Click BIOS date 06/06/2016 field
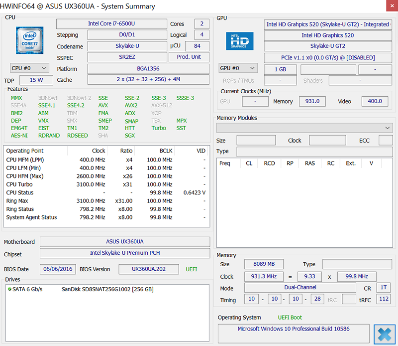The height and width of the screenshot is (346, 398). pyautogui.click(x=58, y=269)
